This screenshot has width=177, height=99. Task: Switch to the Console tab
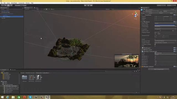[x=13, y=70]
